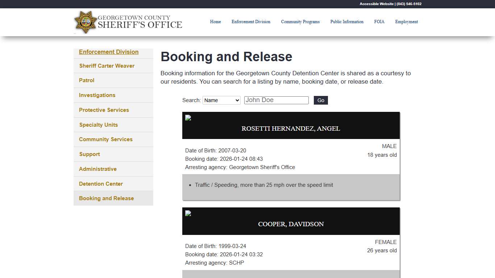Viewport: 495px width, 278px height.
Task: Select the FOIA navigation item
Action: (379, 22)
